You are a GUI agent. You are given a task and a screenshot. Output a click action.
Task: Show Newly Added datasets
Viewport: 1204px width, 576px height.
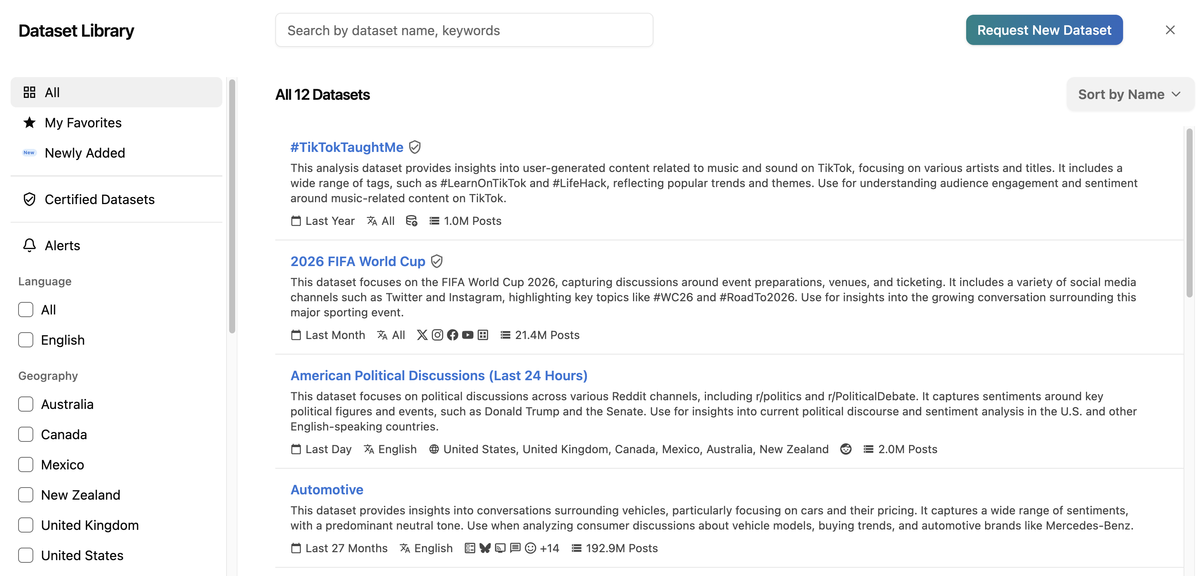(x=116, y=153)
